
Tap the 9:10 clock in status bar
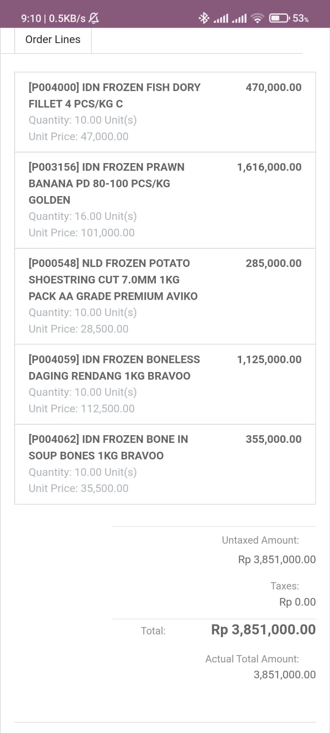click(31, 18)
